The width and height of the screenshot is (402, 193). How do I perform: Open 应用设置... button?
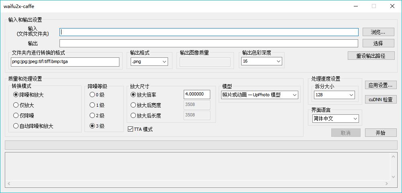tap(381, 85)
